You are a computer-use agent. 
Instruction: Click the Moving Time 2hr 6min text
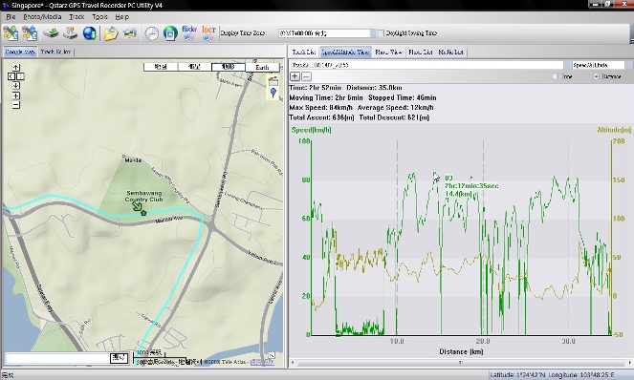[326, 97]
